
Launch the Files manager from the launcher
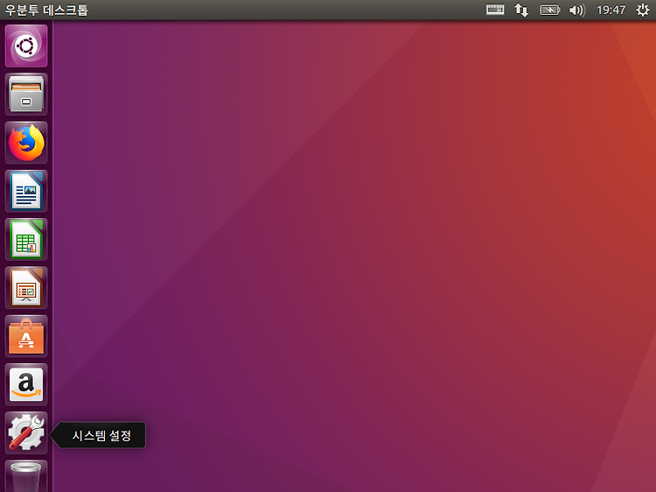[26, 95]
